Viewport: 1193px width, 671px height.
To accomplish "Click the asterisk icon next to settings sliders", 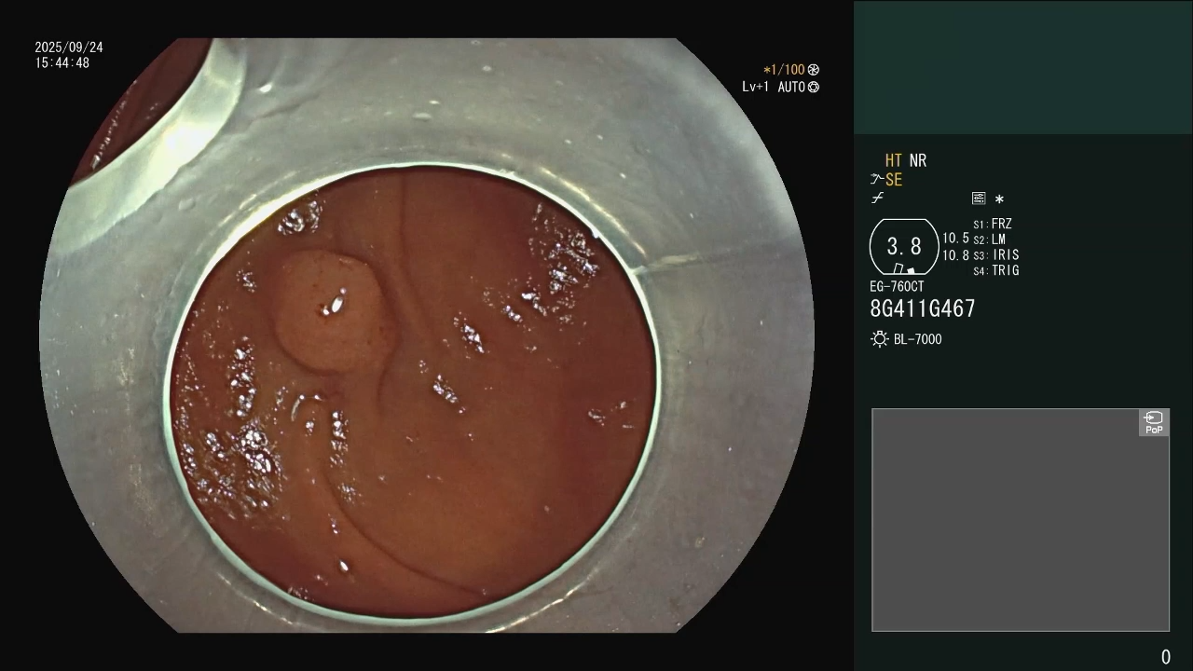I will point(999,199).
